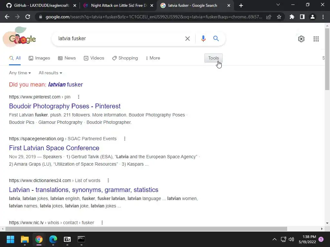330x247 pixels.
Task: Share this page from the address bar
Action: (269, 17)
